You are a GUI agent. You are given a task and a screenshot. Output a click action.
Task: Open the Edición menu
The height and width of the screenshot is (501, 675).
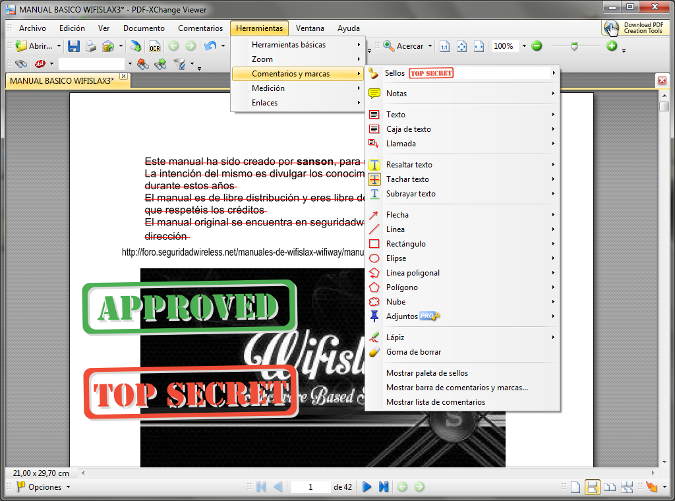tap(72, 28)
